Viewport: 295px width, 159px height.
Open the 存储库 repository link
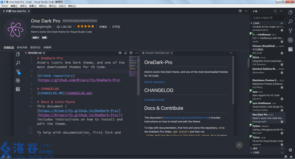point(103,27)
